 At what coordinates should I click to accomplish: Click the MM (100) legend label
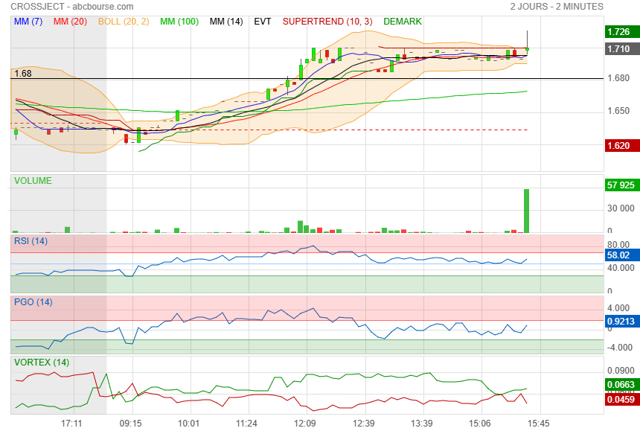pos(179,22)
